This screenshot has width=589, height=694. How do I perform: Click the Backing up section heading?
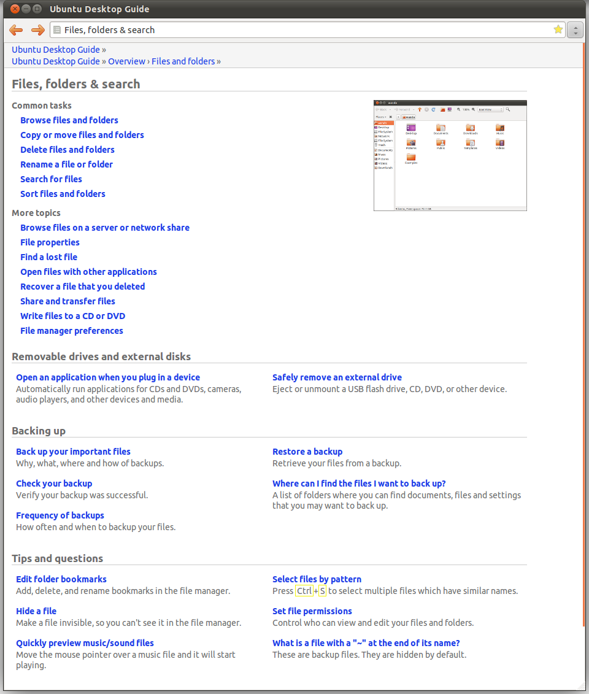pyautogui.click(x=39, y=431)
